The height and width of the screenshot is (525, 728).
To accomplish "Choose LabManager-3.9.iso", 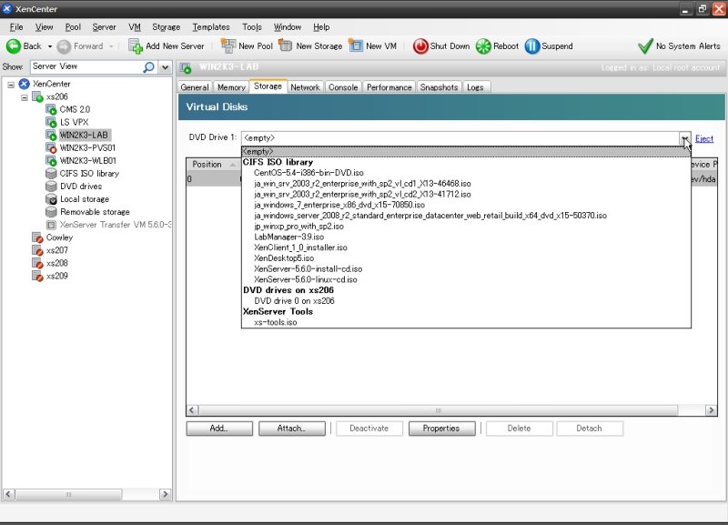I will coord(288,237).
